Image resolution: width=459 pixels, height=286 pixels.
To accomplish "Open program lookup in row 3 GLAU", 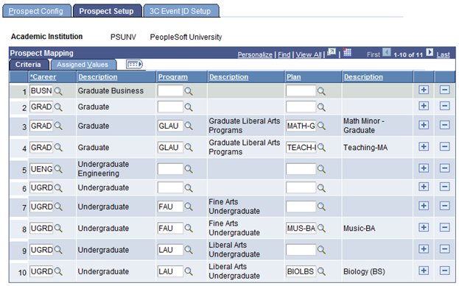I will tap(189, 126).
